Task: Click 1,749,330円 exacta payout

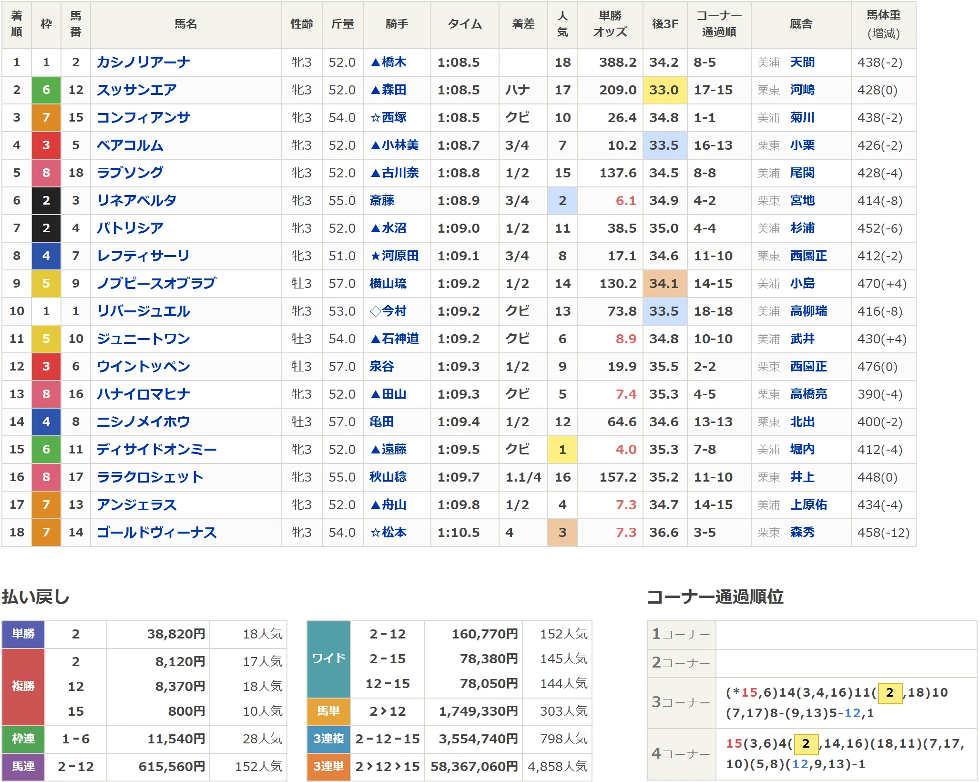Action: 479,711
